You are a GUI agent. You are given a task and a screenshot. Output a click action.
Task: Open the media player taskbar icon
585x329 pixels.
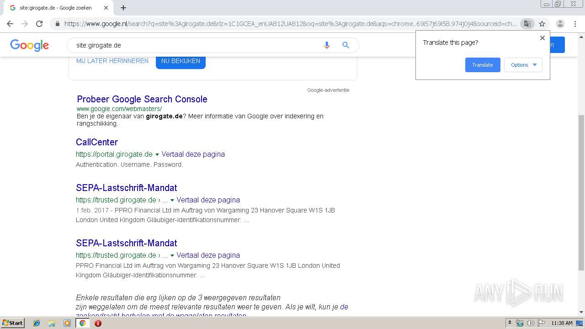click(67, 323)
